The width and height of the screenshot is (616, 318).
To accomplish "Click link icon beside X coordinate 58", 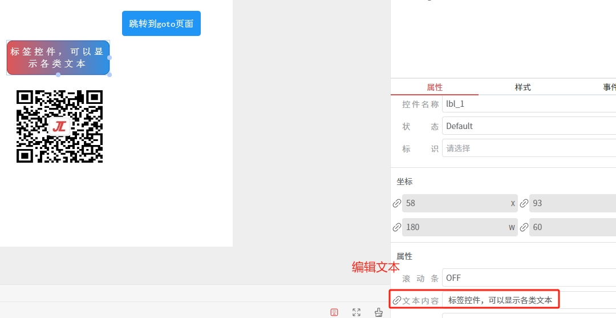I will point(397,203).
